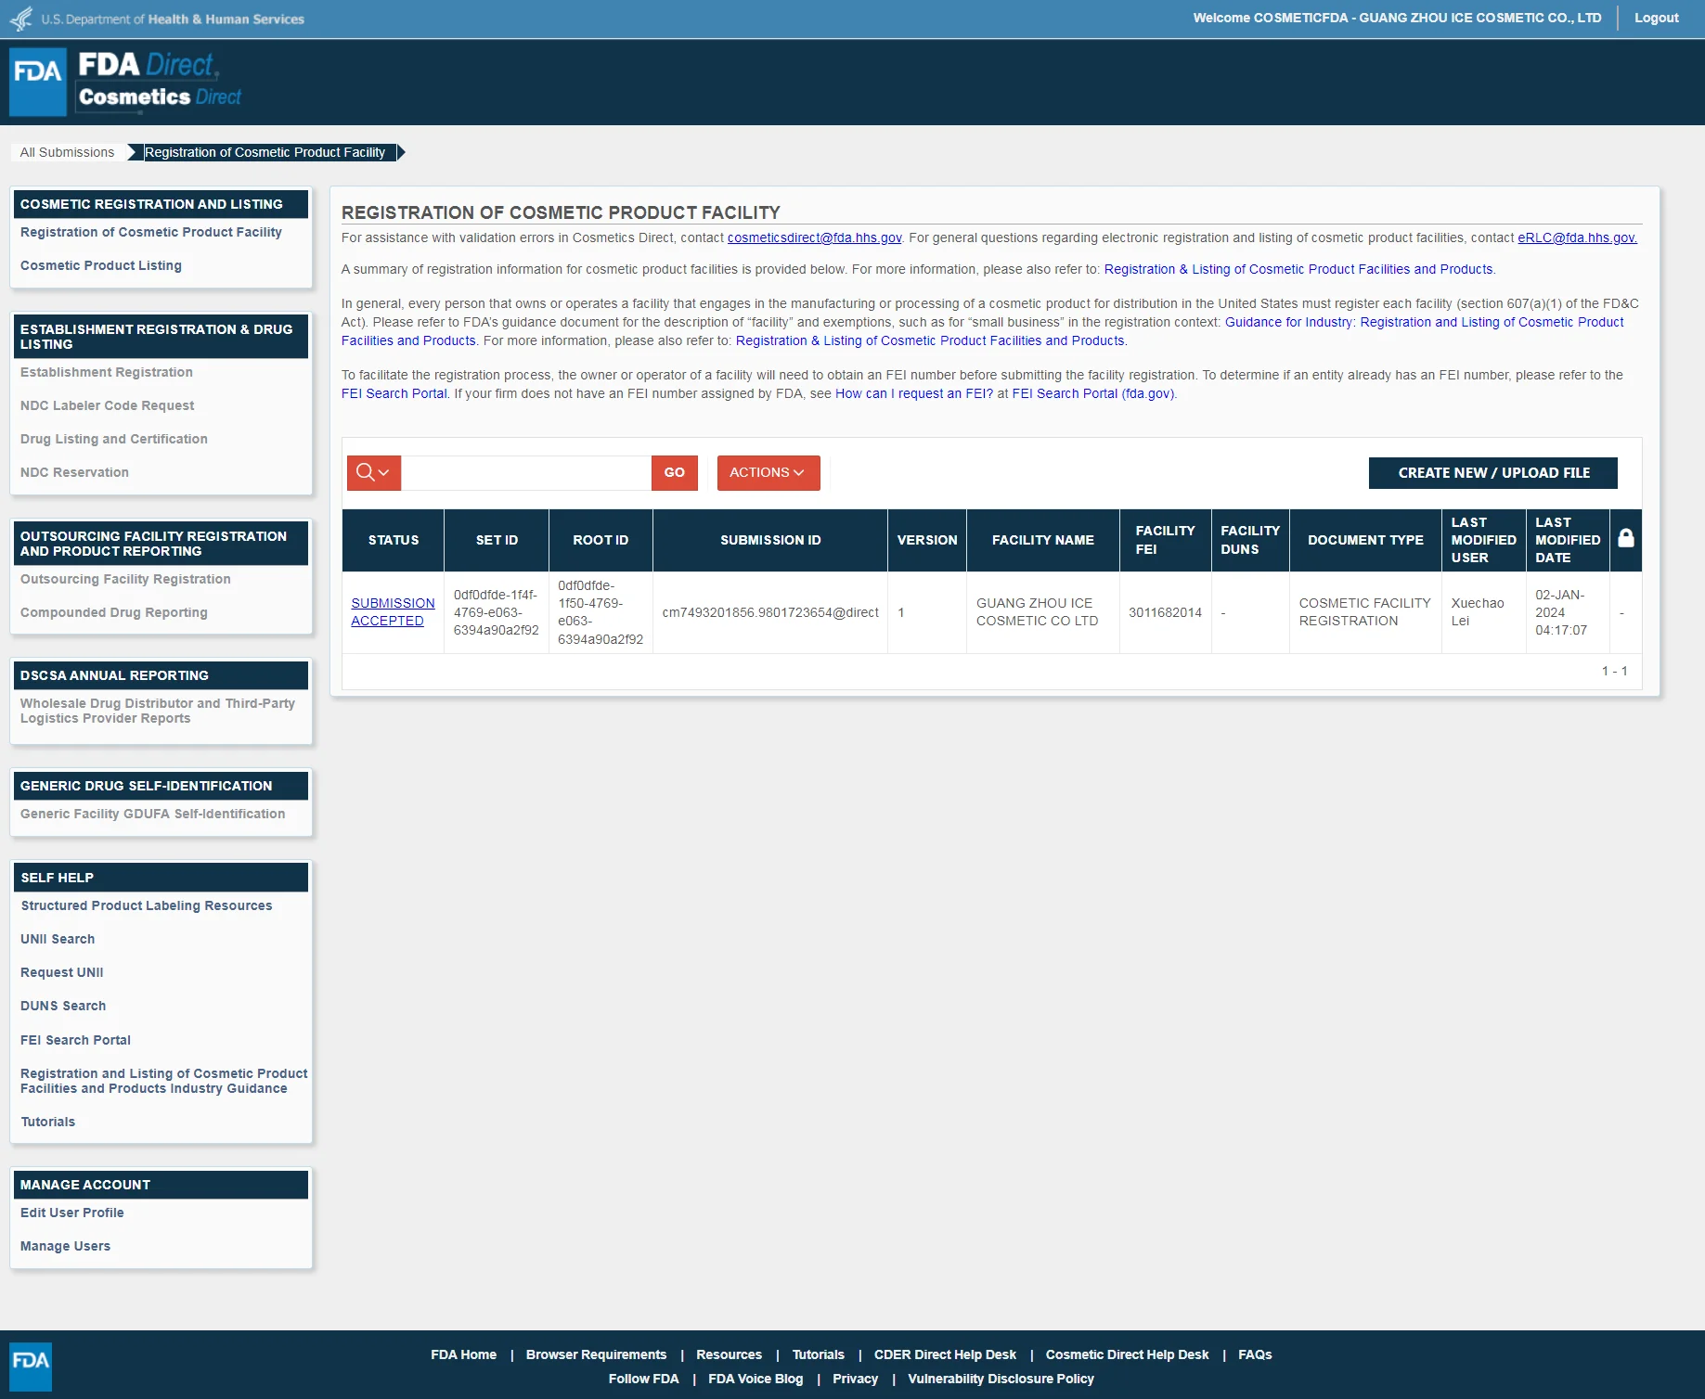Screen dimensions: 1705x1399
Task: Sort table by FACILITY FEI column header
Action: coord(1165,540)
